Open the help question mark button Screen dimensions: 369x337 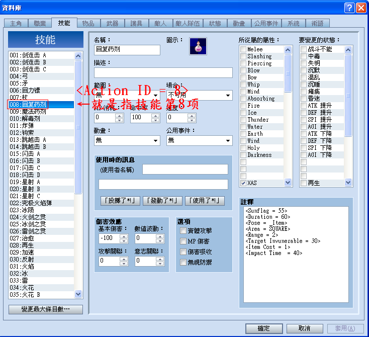point(349,8)
